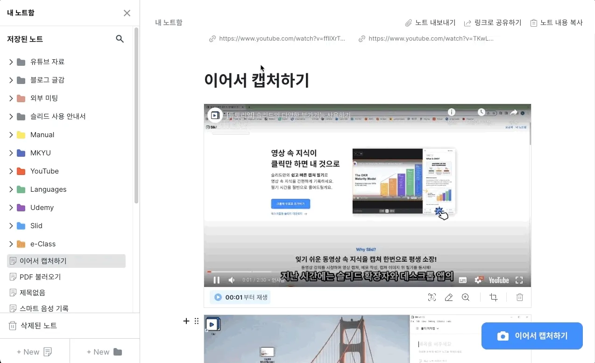Click the crop image icon
Image resolution: width=595 pixels, height=363 pixels.
tap(493, 297)
